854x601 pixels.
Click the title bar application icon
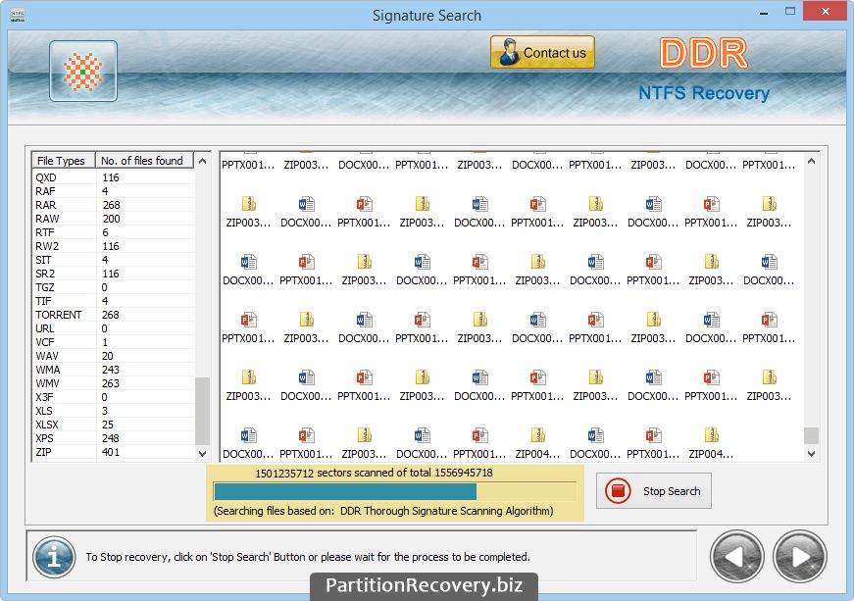[x=18, y=14]
